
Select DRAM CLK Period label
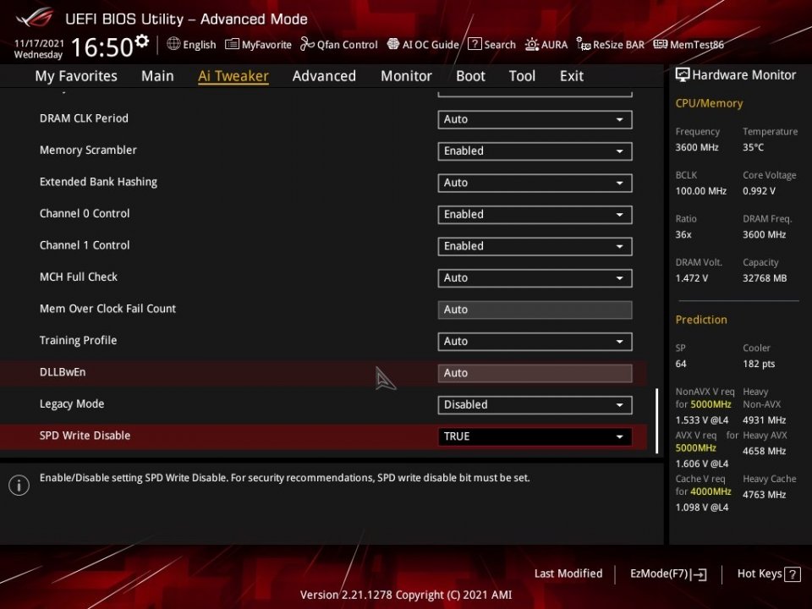pos(84,118)
